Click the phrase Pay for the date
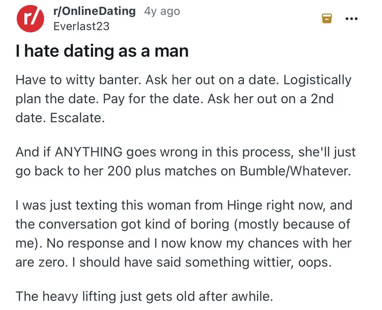Screen dimensions: 382x310 click(x=153, y=99)
